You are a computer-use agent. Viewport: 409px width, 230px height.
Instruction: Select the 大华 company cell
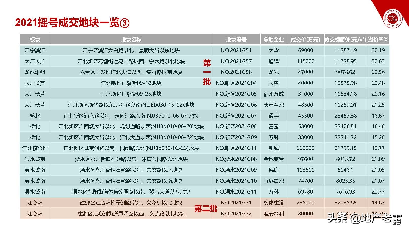point(274,50)
